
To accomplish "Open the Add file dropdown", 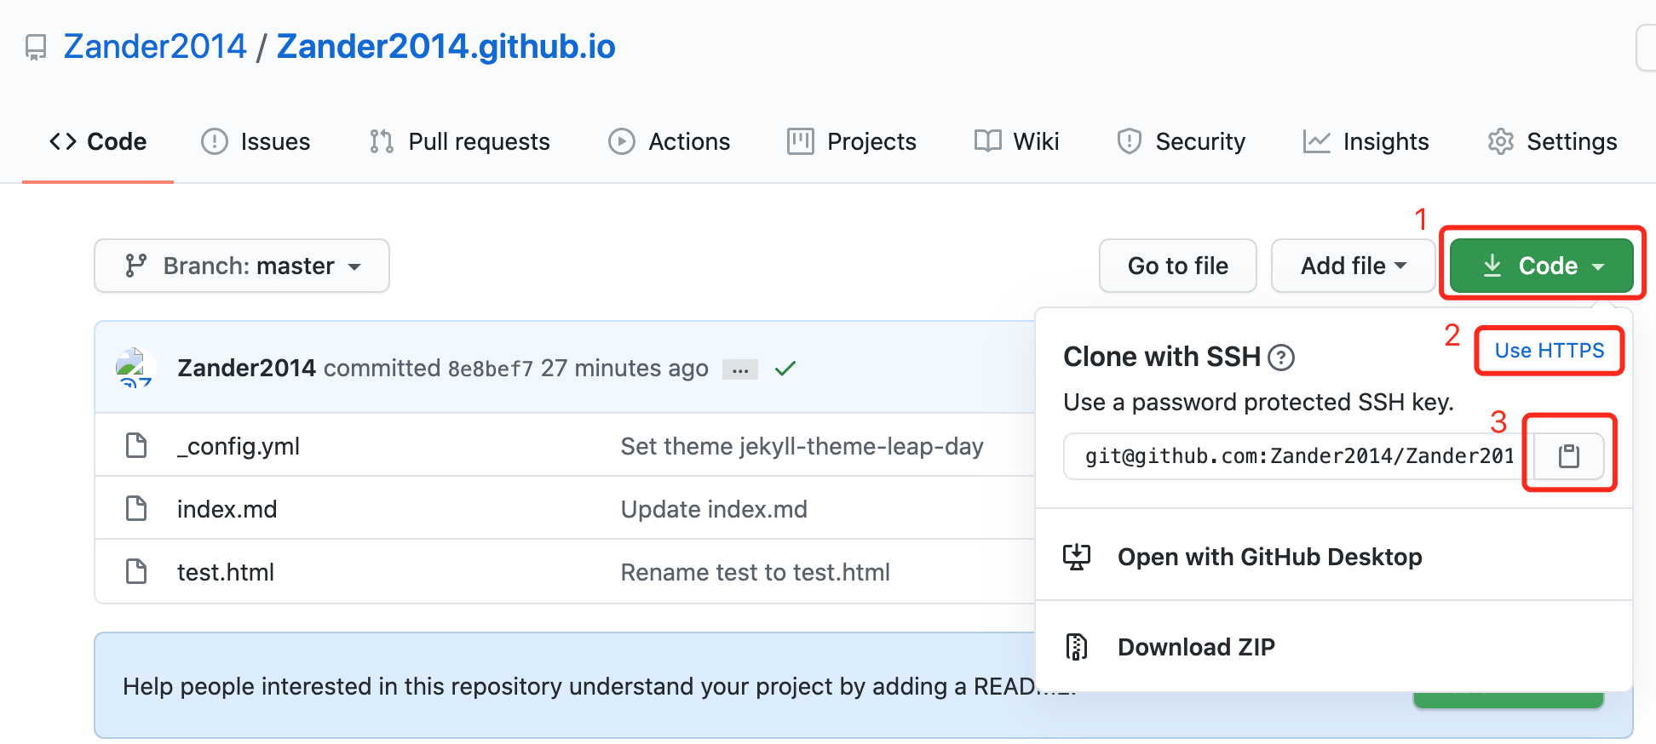I will click(1352, 266).
